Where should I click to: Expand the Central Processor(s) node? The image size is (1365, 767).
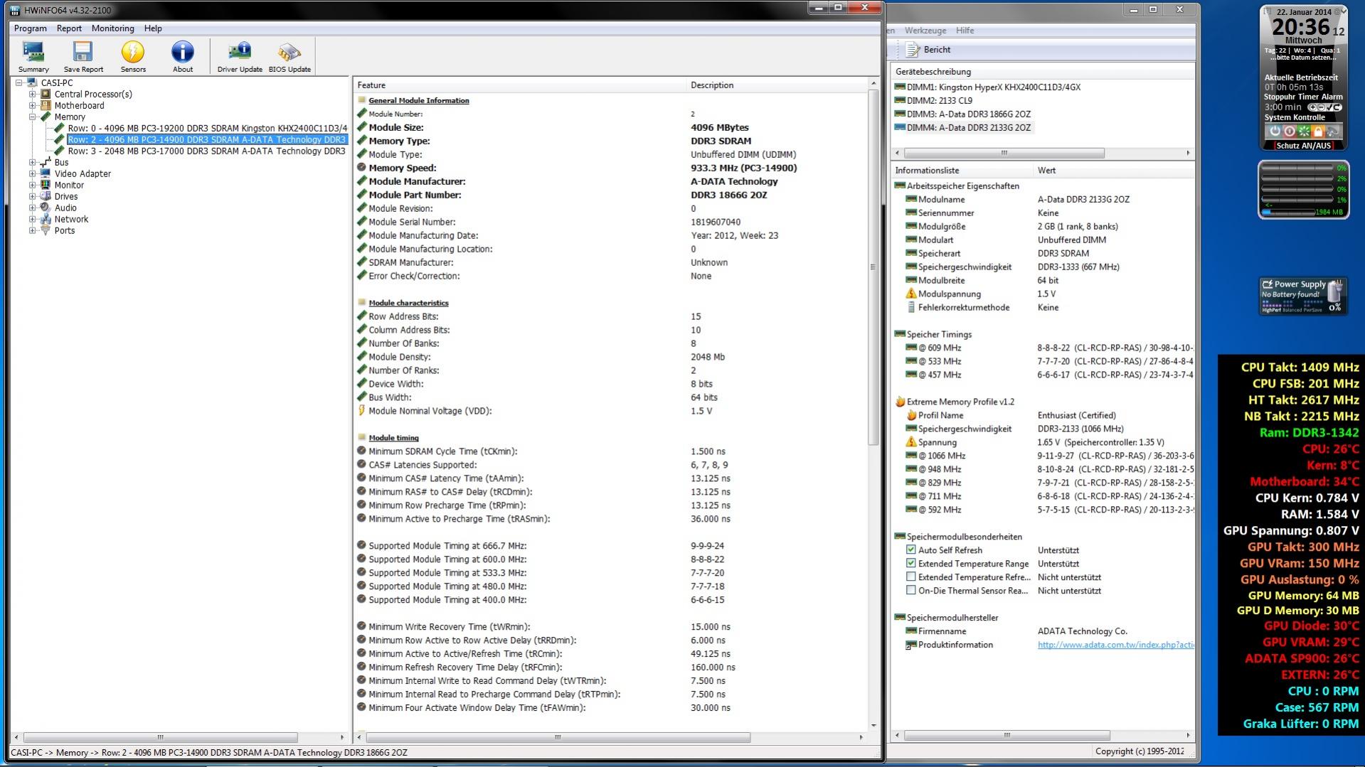32,94
